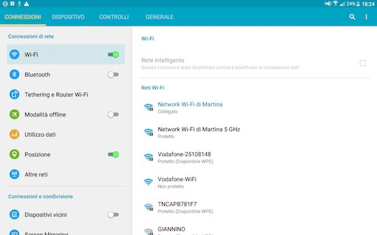Click the Altre reti antenna icon
Screen dimensions: 377x235
[x=14, y=175]
